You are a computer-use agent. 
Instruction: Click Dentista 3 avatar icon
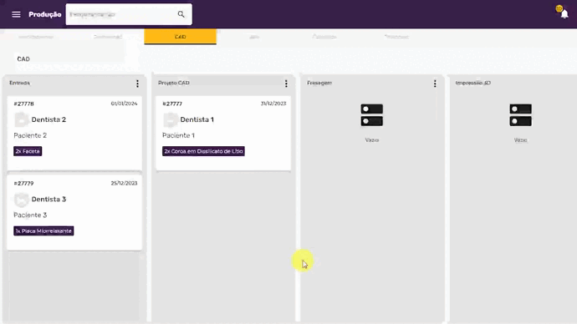(x=22, y=200)
